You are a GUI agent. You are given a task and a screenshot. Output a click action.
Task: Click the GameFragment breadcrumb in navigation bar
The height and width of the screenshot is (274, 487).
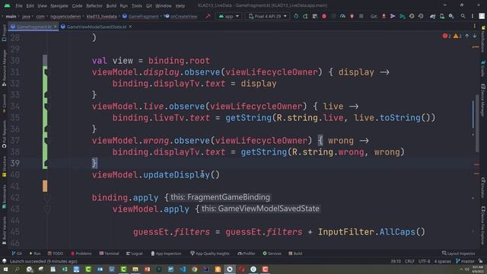pos(140,16)
